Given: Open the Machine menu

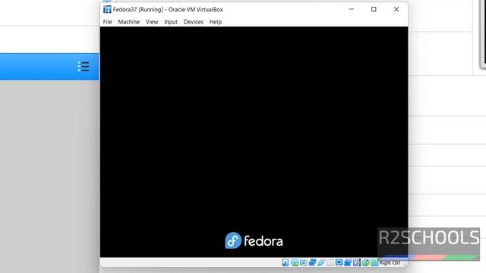Looking at the screenshot, I should (x=128, y=22).
